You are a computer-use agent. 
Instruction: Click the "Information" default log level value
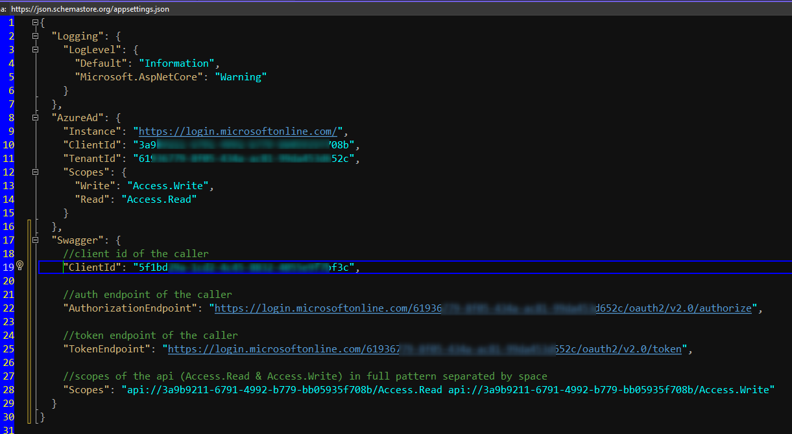coord(176,63)
